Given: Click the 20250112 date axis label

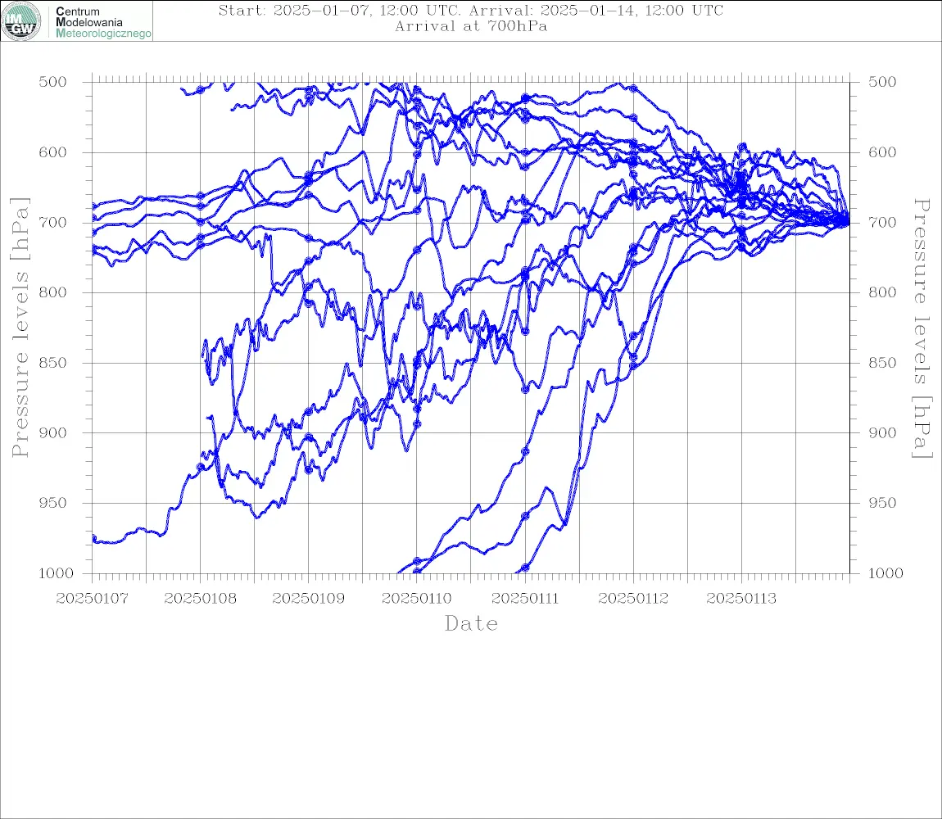Looking at the screenshot, I should pyautogui.click(x=633, y=599).
